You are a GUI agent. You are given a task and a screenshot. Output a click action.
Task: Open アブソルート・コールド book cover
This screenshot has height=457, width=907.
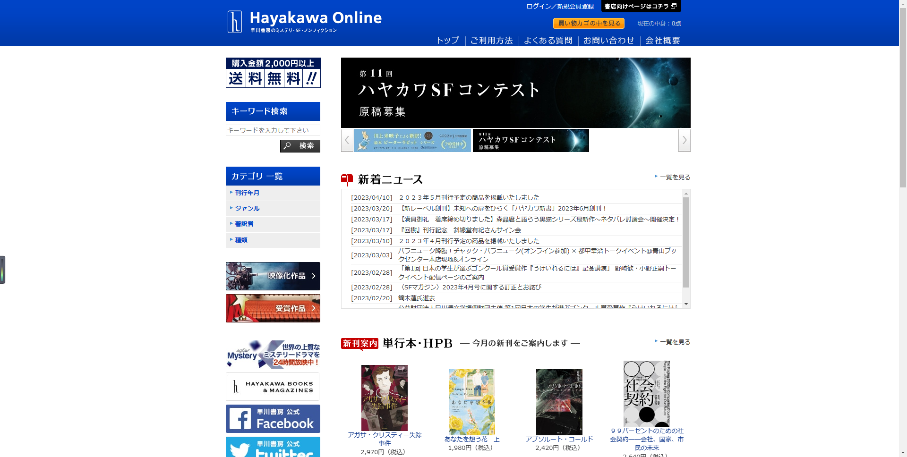click(559, 402)
